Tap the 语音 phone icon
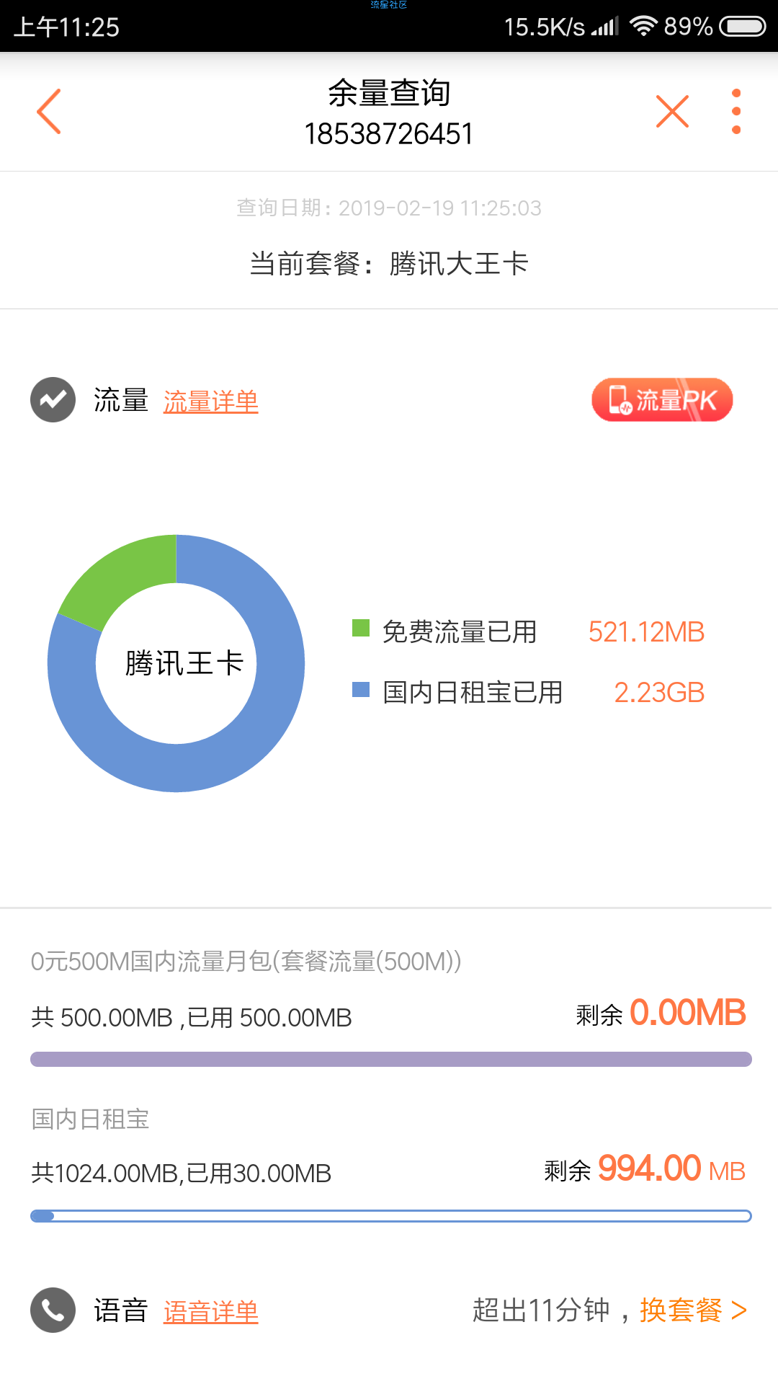Viewport: 778px width, 1384px height. 53,1310
